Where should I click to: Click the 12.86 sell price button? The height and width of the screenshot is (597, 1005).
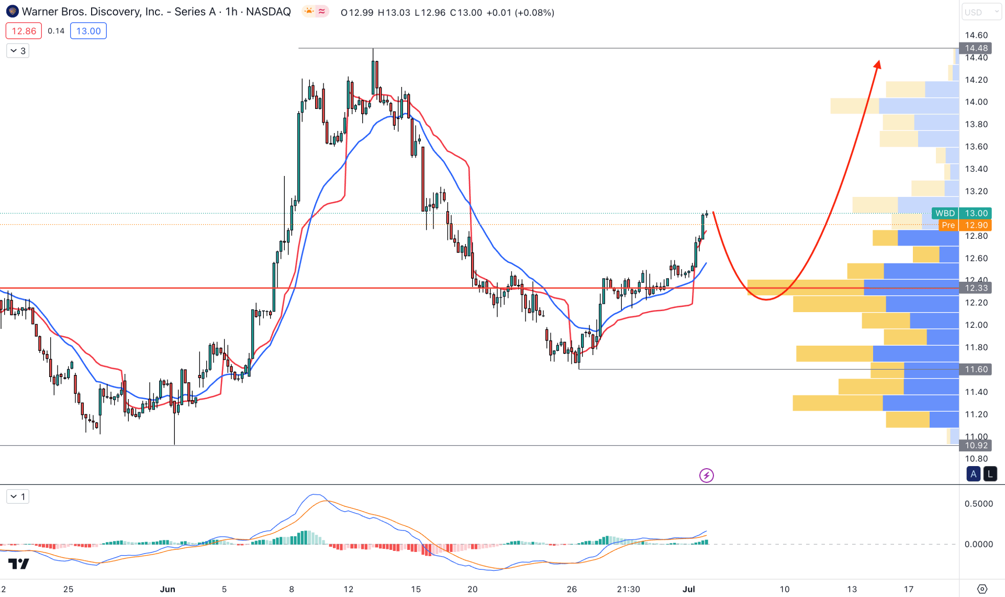point(24,31)
